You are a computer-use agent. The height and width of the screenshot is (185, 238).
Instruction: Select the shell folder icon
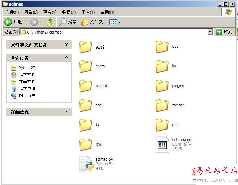click(86, 105)
